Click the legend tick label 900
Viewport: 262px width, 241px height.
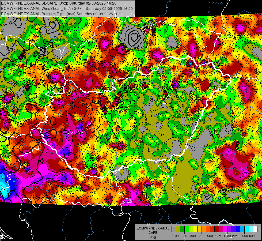click(x=210, y=236)
